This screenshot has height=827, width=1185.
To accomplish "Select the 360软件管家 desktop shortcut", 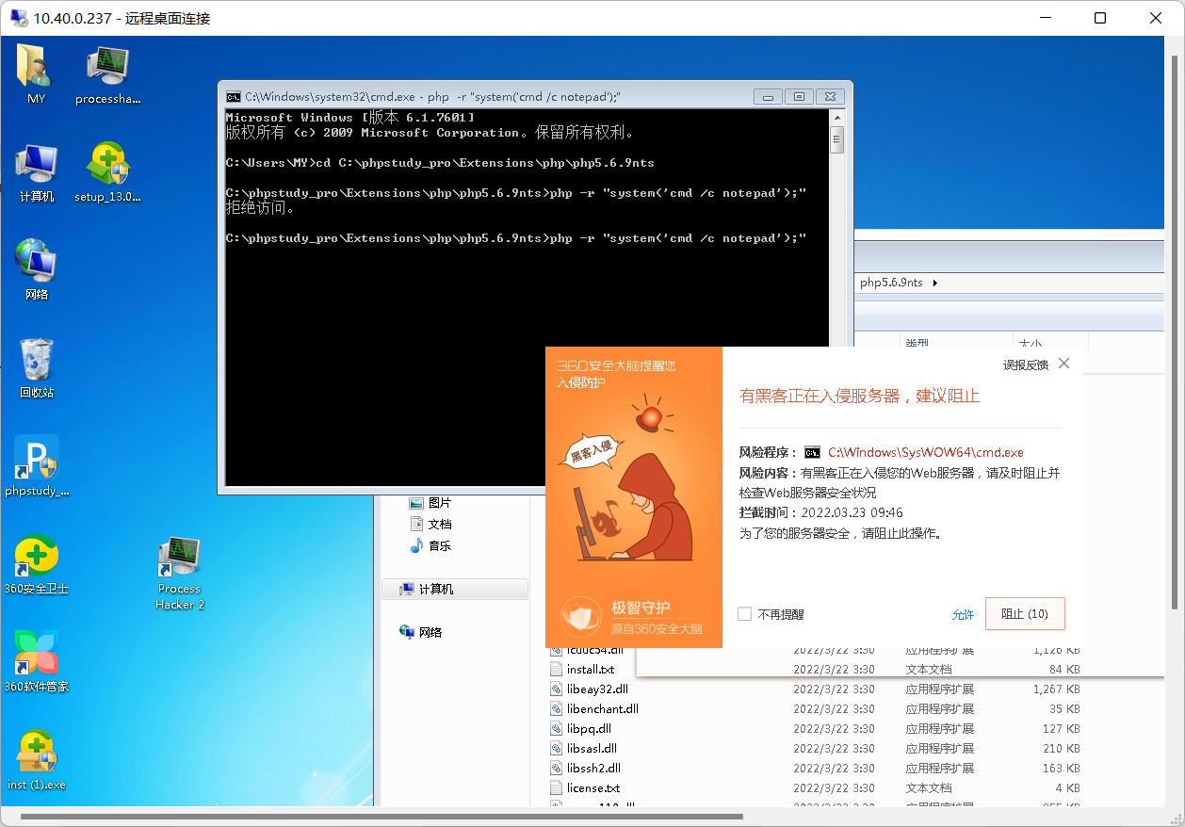I will [x=36, y=662].
